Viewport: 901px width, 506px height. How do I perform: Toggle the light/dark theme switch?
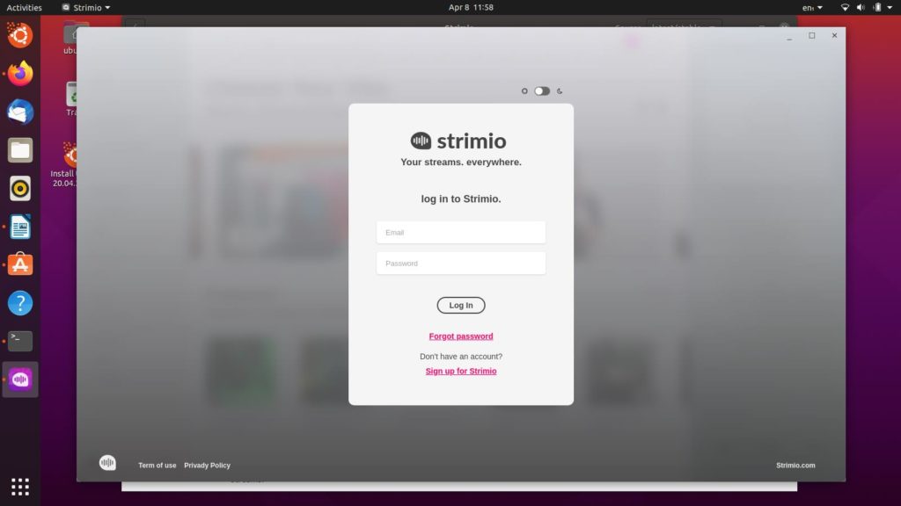coord(542,90)
